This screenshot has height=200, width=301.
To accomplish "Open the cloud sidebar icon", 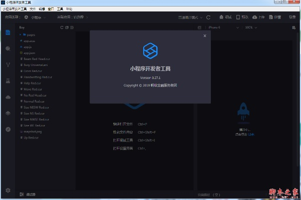I will 8,97.
